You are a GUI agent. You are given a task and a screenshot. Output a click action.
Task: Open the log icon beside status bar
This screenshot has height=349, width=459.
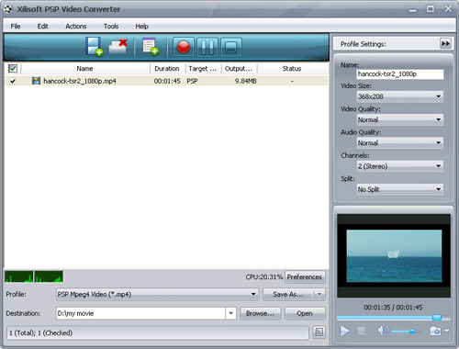[x=319, y=332]
